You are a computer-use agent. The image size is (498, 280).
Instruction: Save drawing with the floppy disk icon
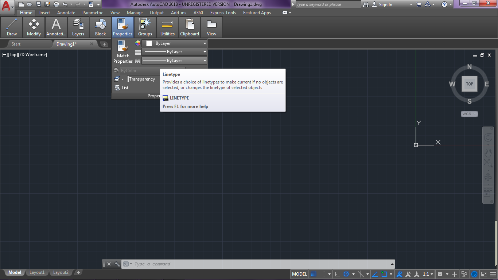pos(39,4)
